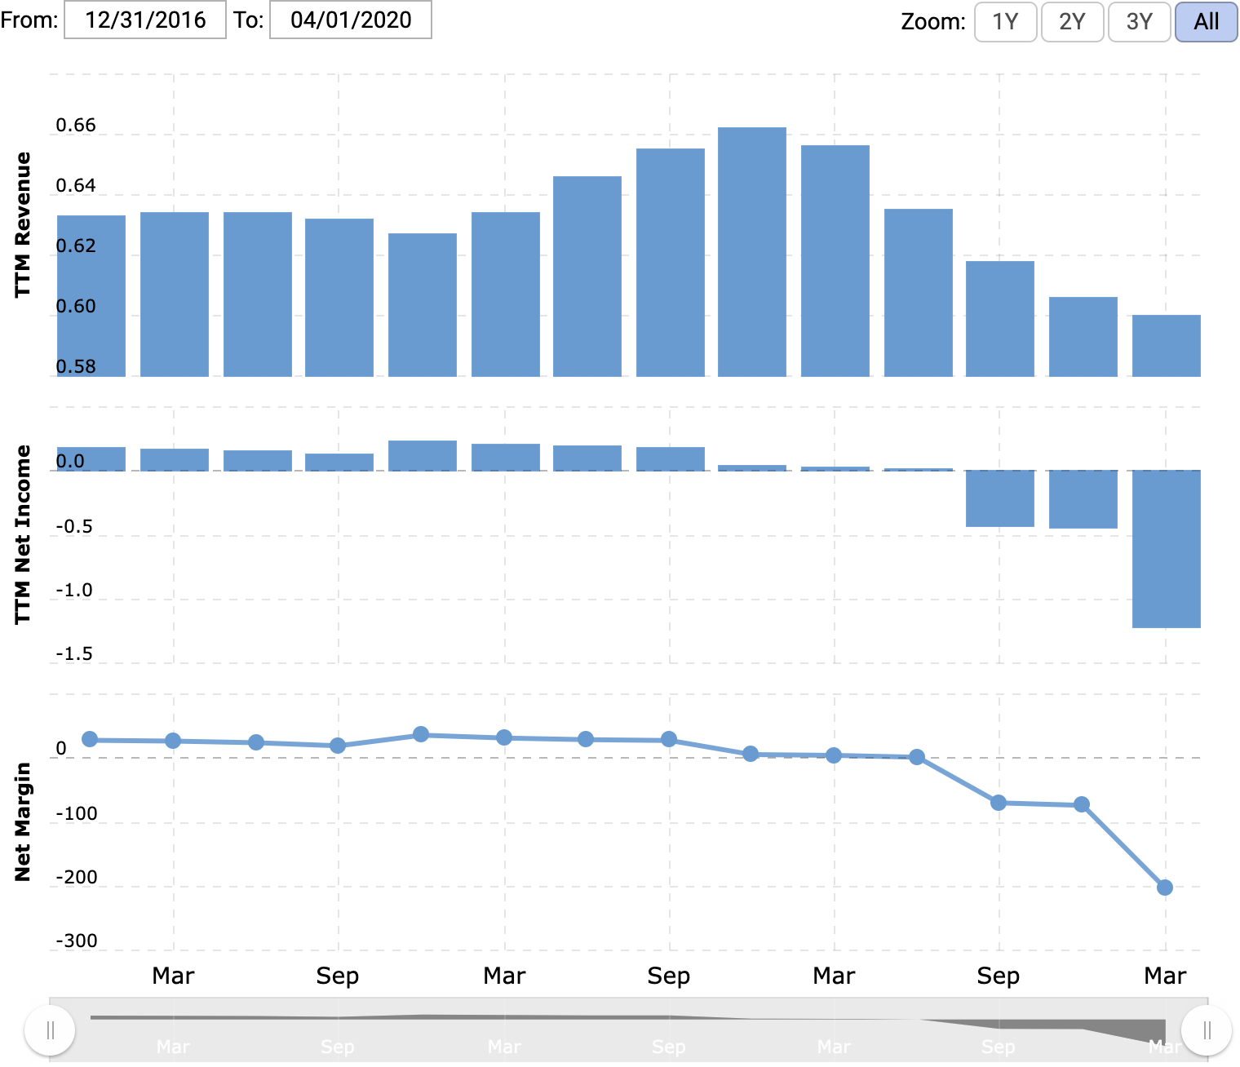Viewport: 1240px width, 1067px height.
Task: Click the last TTM Revenue bar near 0.60
Action: click(x=1167, y=345)
